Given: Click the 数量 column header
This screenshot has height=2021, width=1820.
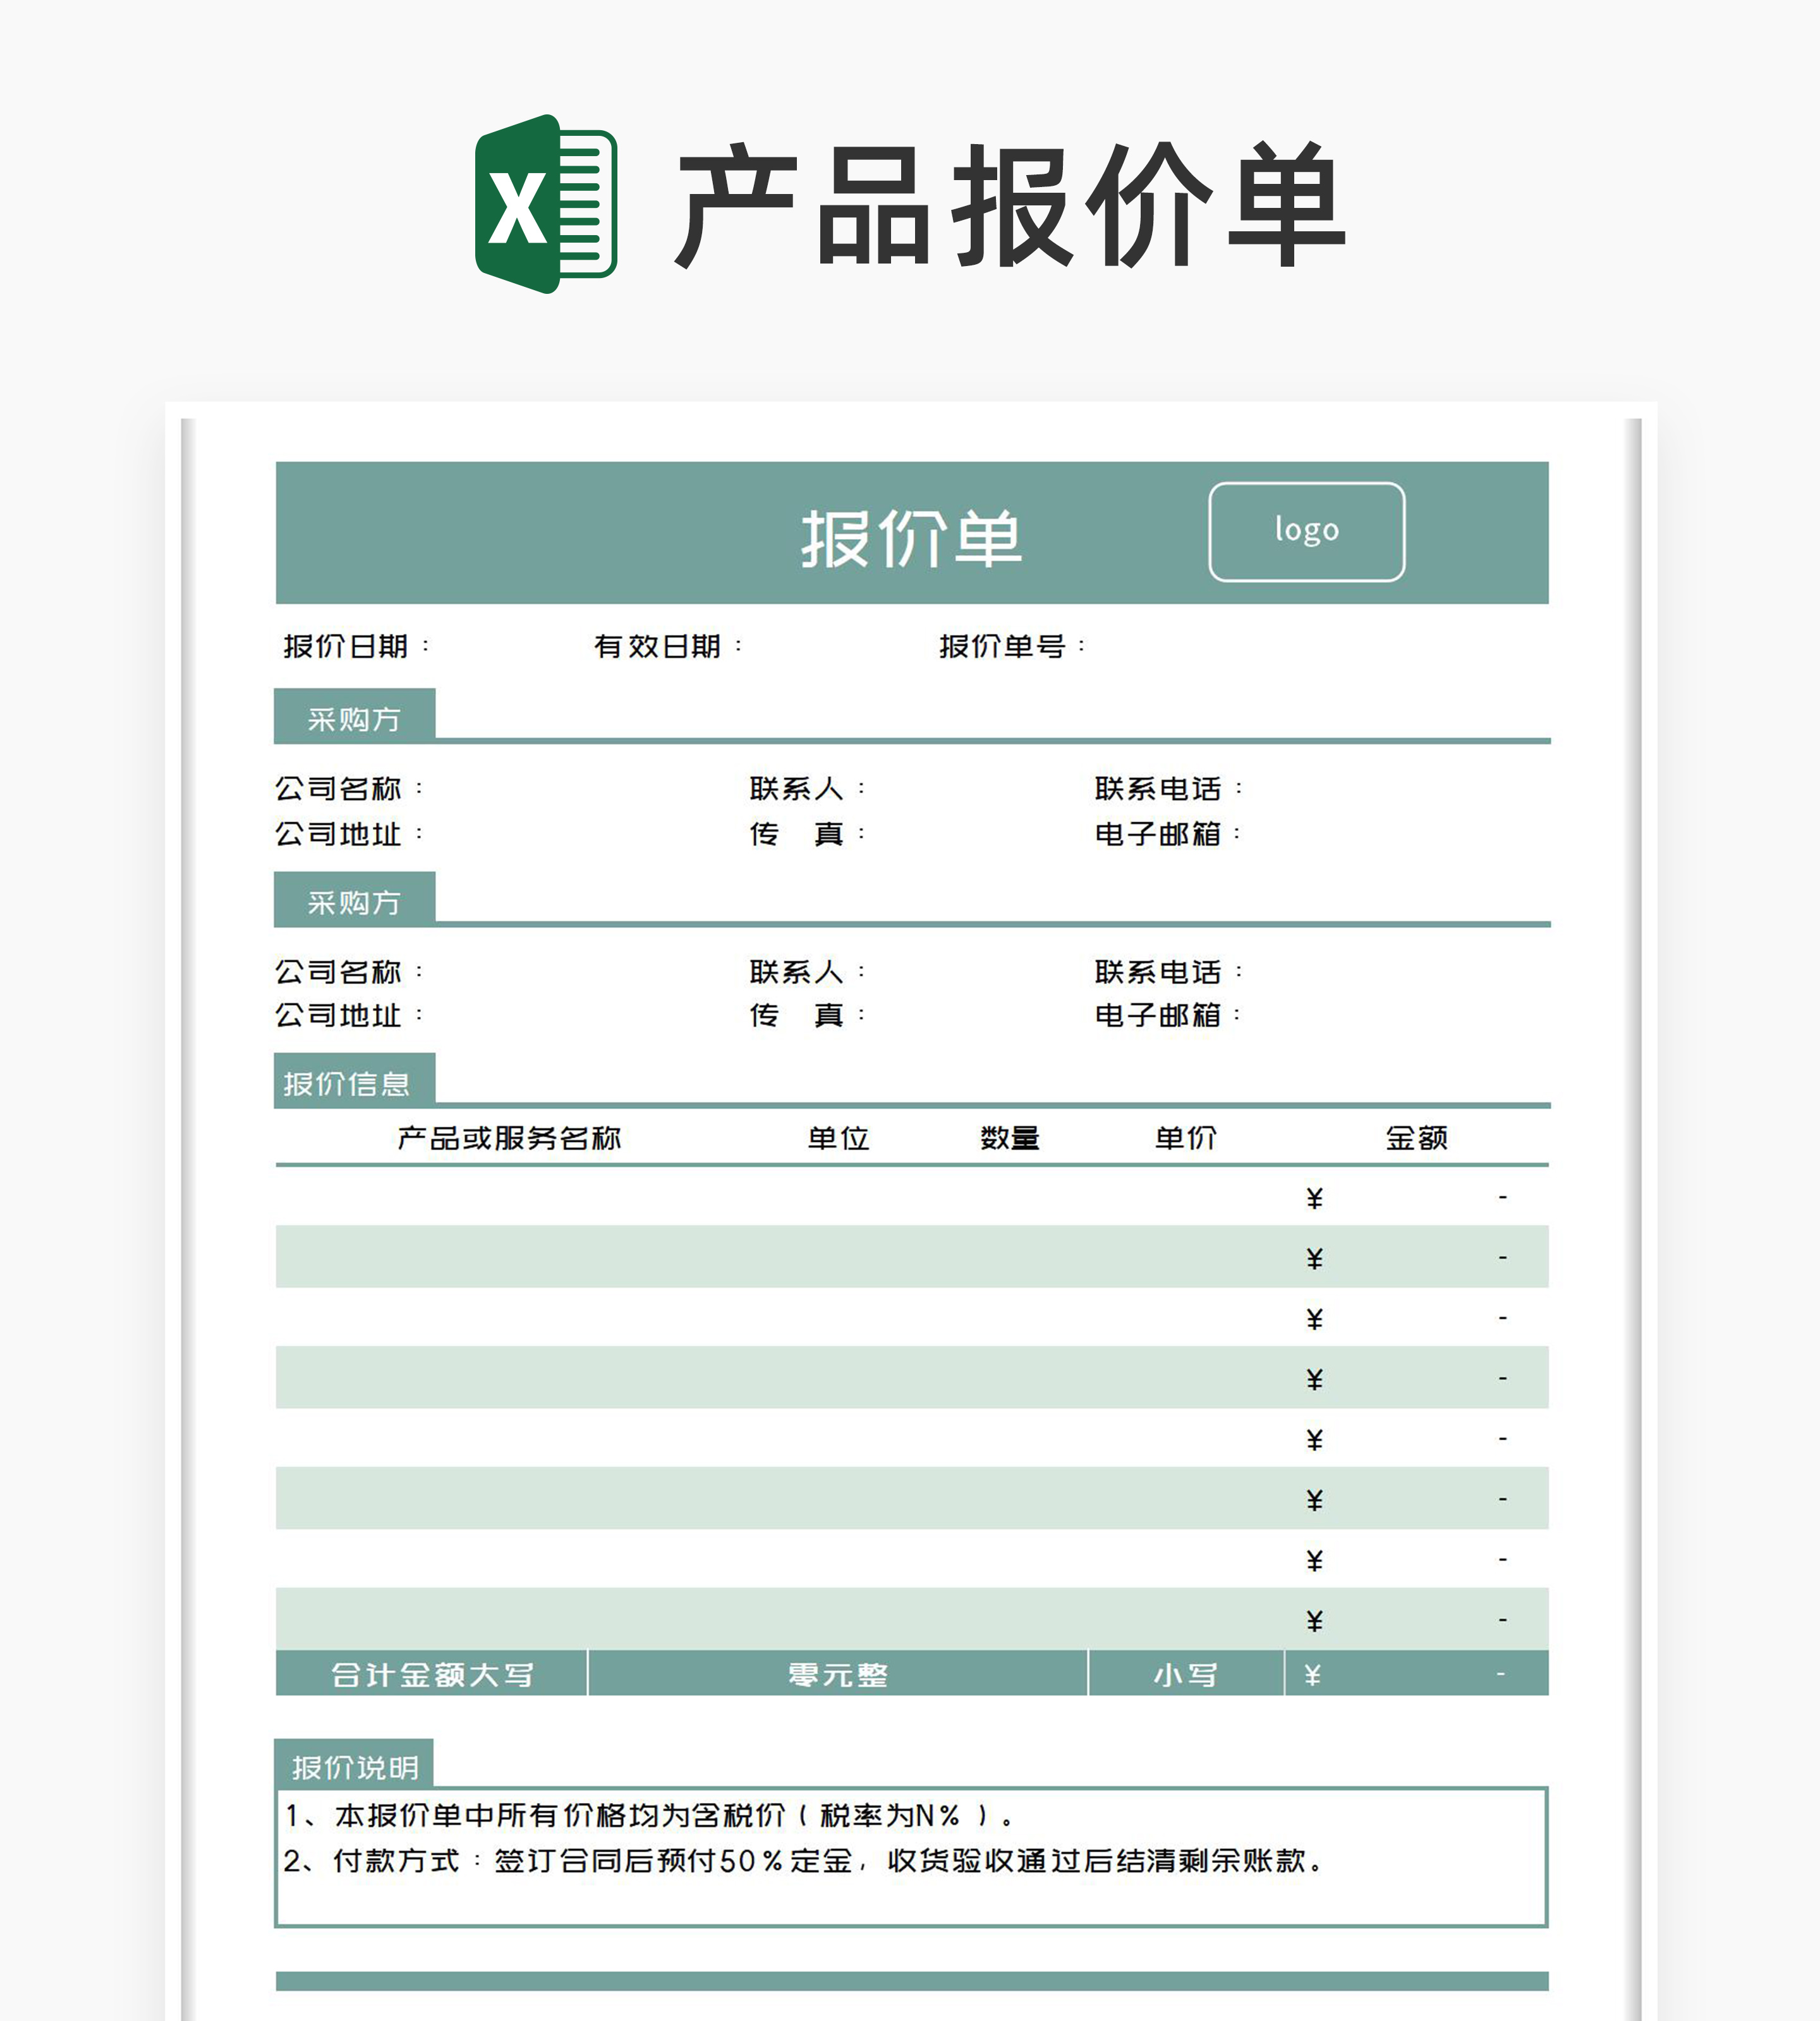Looking at the screenshot, I should tap(1010, 1137).
